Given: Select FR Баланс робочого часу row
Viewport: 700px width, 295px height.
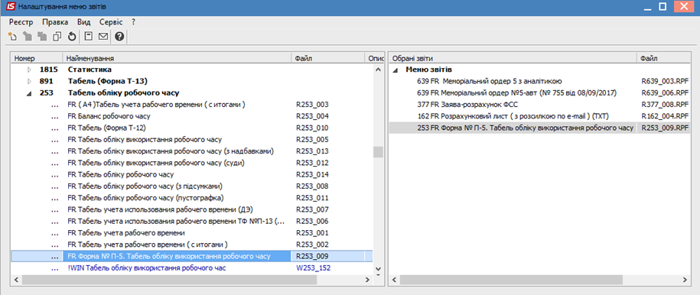Looking at the screenshot, I should click(x=192, y=116).
